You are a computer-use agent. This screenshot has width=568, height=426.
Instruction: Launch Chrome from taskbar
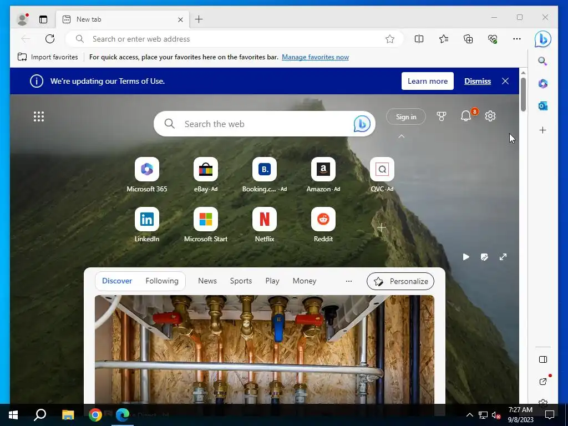coord(95,415)
